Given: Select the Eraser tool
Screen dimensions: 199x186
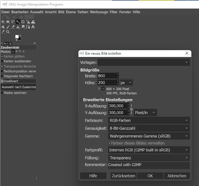Looking at the screenshot, I should [x=13, y=27].
